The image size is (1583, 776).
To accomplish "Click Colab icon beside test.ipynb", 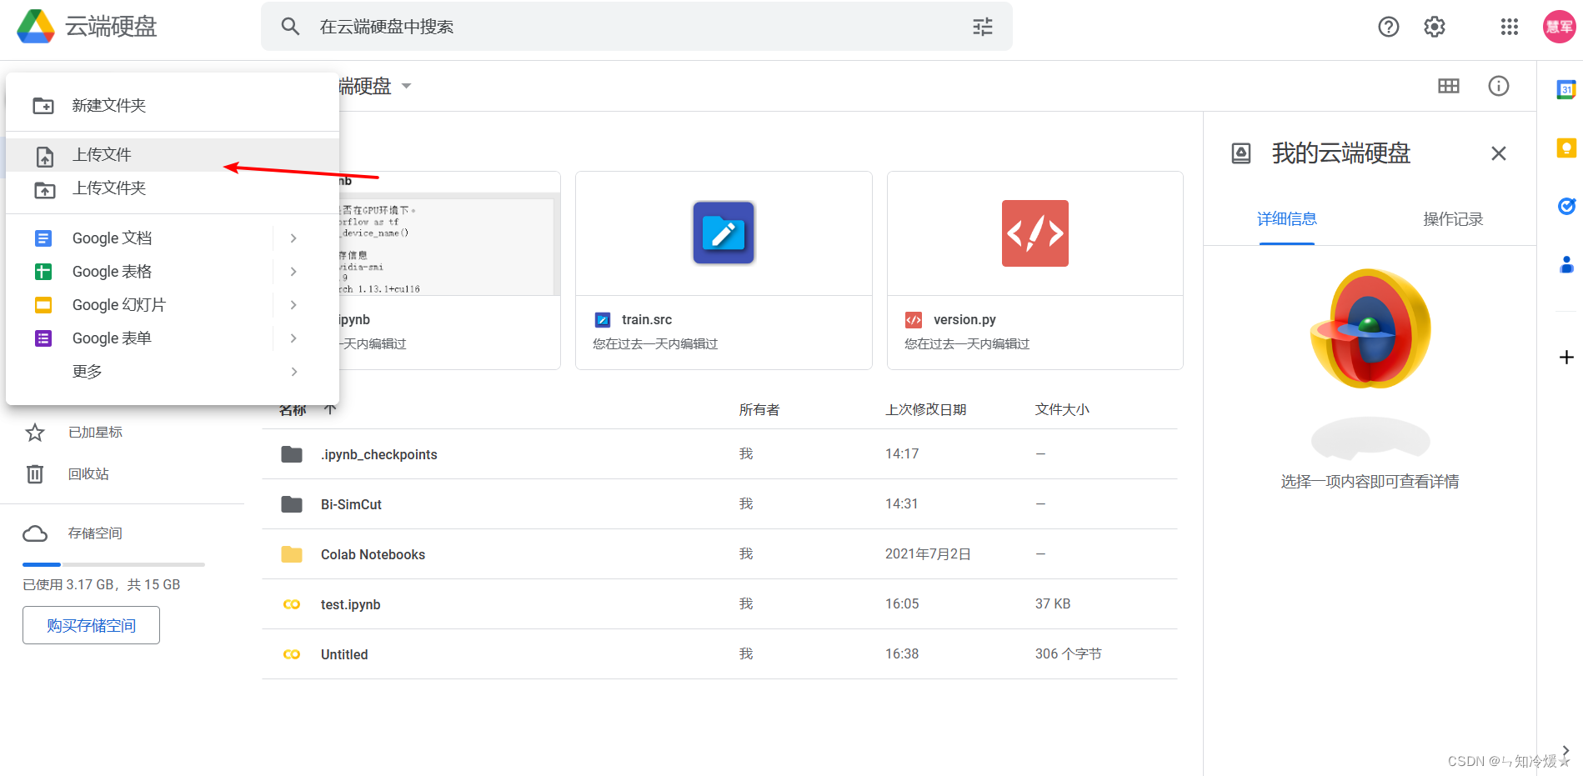I will pyautogui.click(x=292, y=604).
